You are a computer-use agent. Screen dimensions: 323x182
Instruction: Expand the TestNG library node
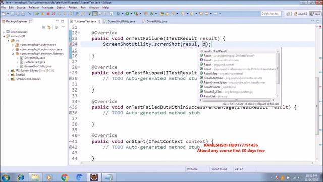click(x=9, y=75)
